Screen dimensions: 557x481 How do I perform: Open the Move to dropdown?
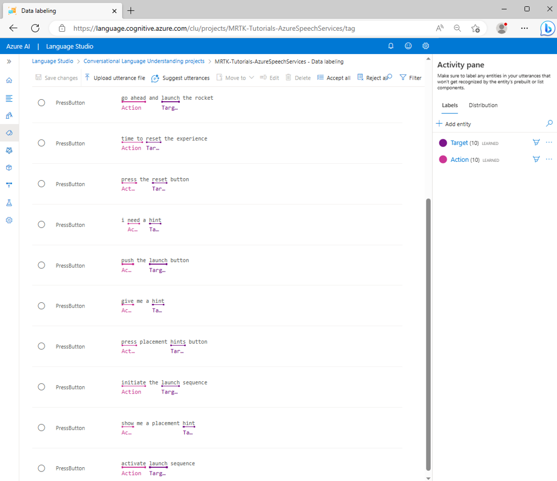(235, 78)
